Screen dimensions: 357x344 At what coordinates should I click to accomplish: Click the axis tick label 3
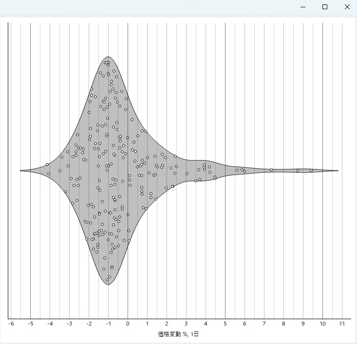coord(186,324)
